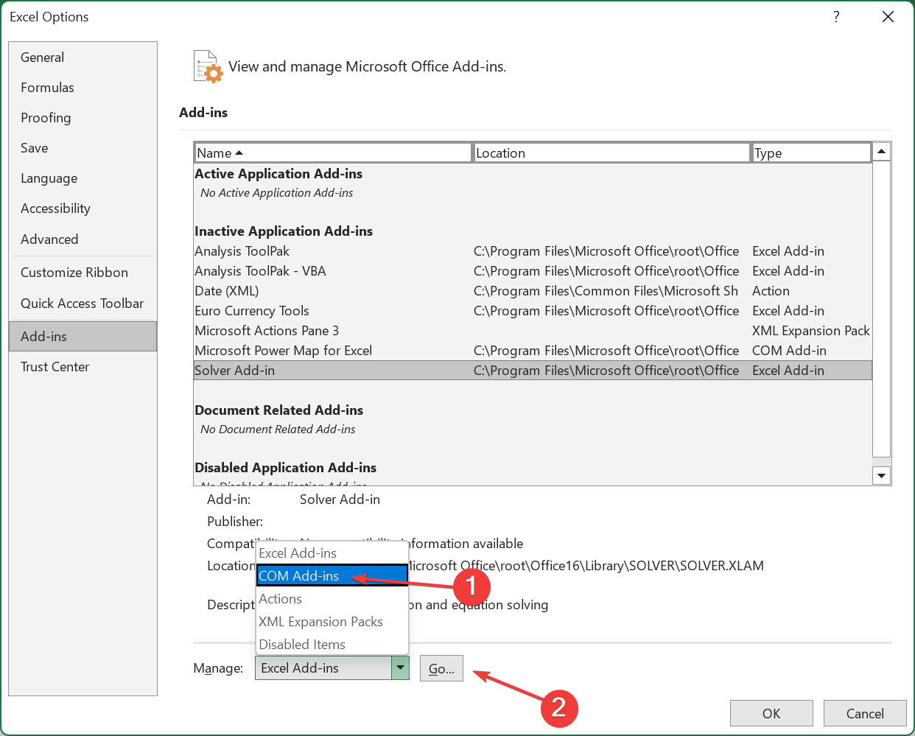Cancel the Excel Options dialog
Screen dimensions: 915x736
864,713
